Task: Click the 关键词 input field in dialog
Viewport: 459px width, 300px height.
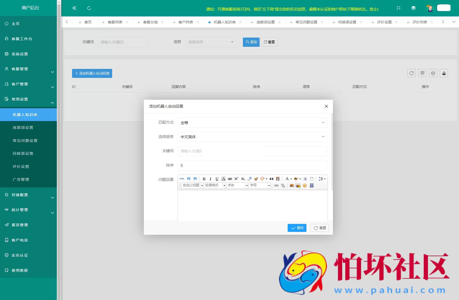Action: [252, 151]
